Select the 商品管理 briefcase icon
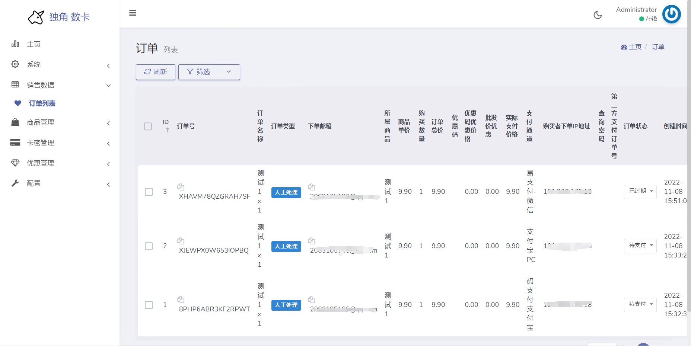The image size is (691, 346). pyautogui.click(x=15, y=122)
